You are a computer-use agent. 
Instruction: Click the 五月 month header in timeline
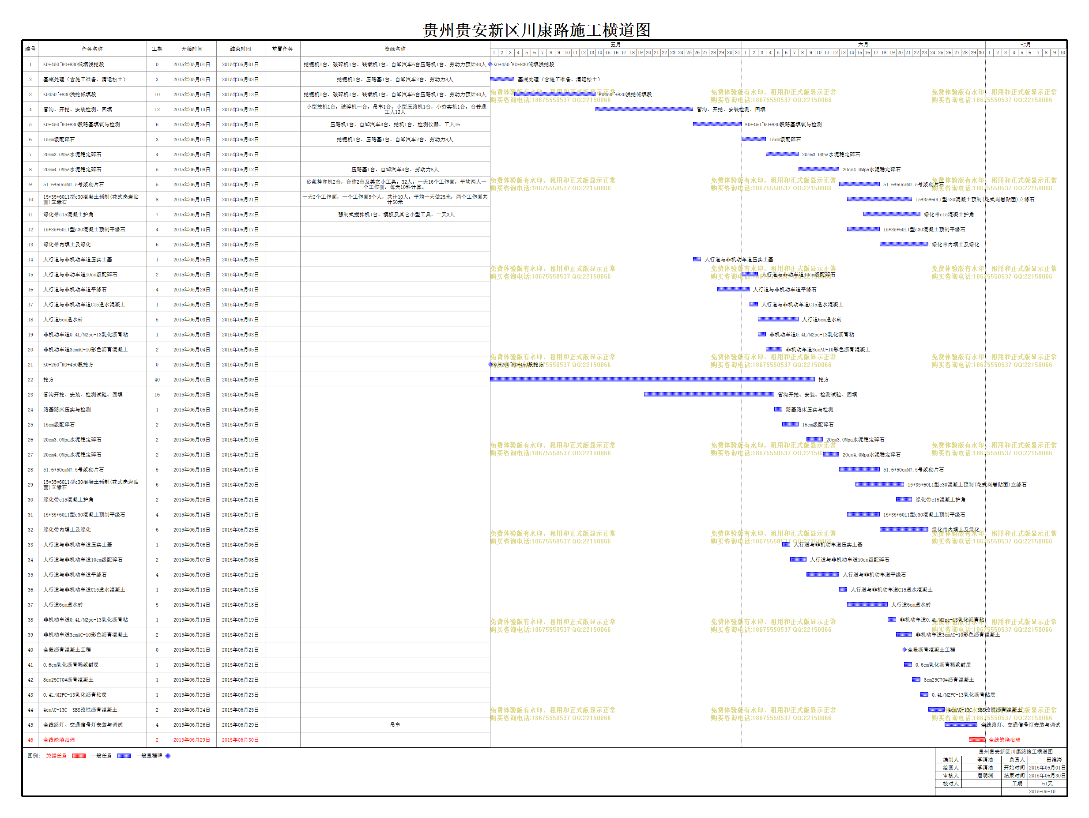pos(616,45)
